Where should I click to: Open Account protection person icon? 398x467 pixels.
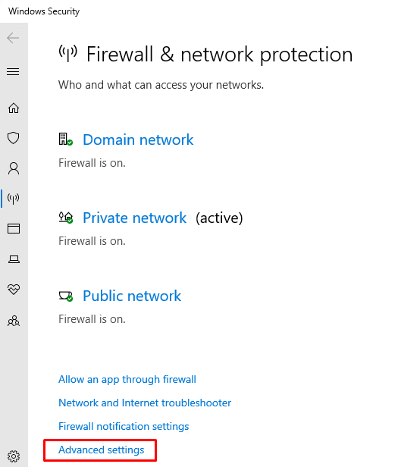coord(14,168)
